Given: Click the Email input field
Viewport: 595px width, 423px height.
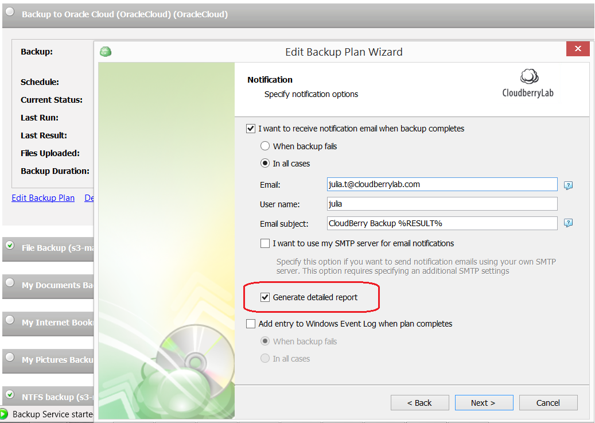Looking at the screenshot, I should [442, 185].
